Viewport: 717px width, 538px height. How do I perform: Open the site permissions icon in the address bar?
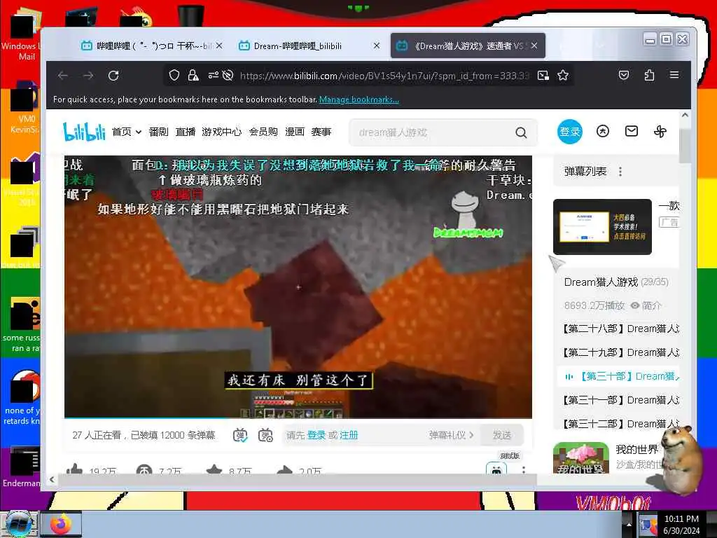(213, 76)
